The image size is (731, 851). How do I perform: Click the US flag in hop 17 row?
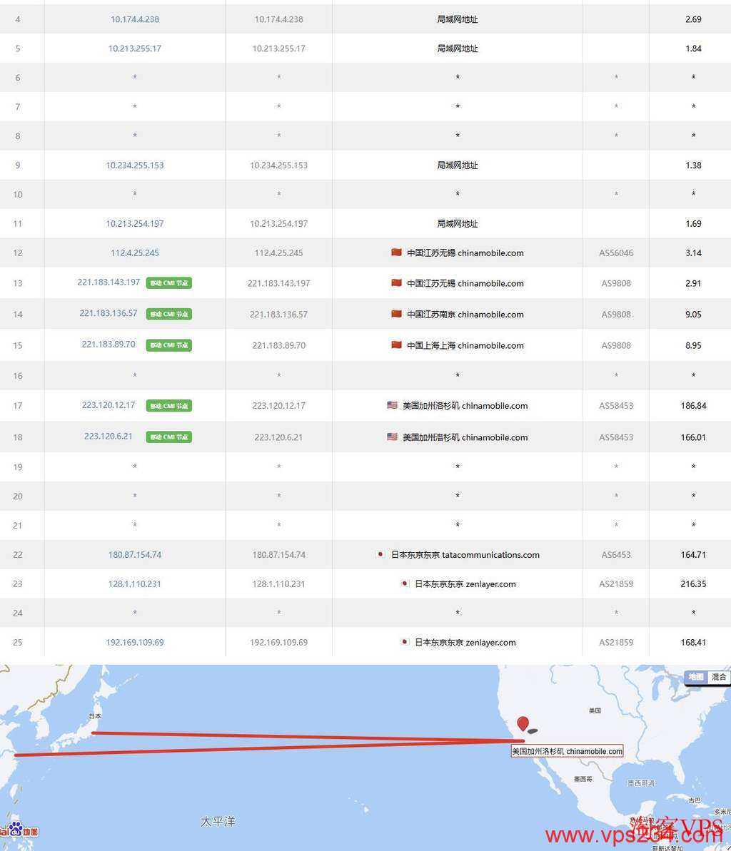pos(392,404)
